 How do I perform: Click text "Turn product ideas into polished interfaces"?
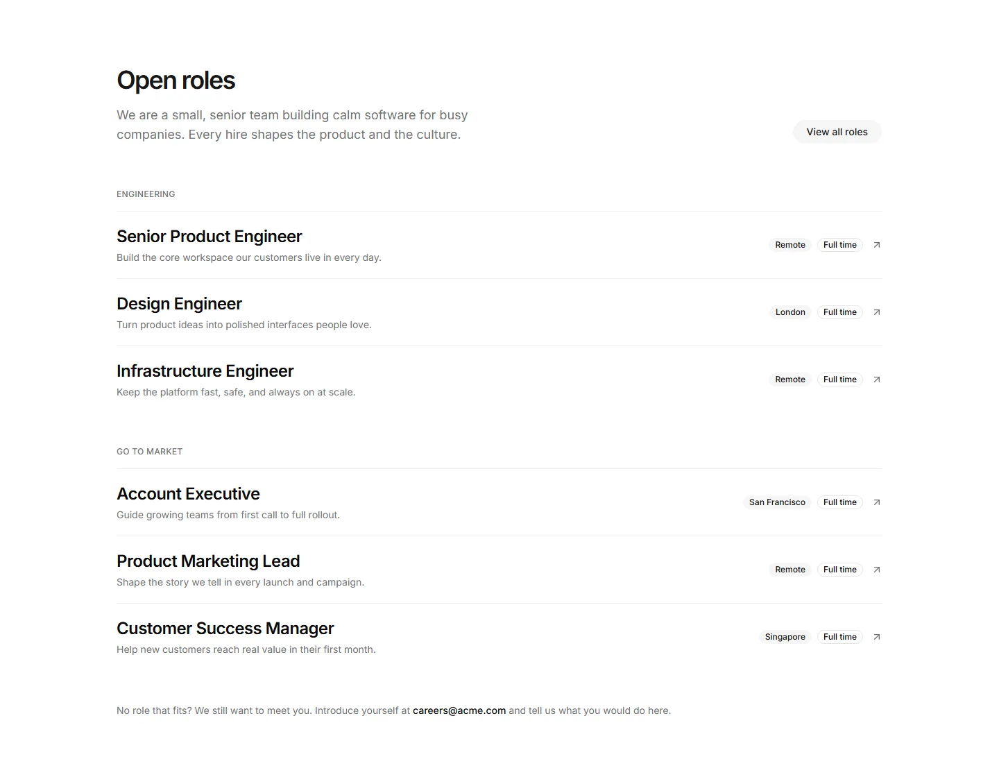[215, 325]
